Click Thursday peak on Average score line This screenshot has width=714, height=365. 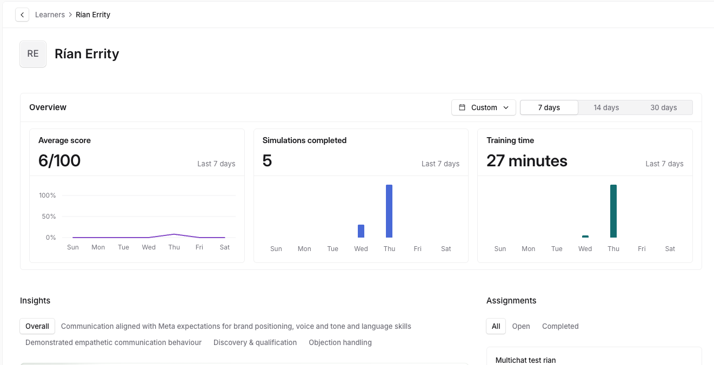pos(174,234)
